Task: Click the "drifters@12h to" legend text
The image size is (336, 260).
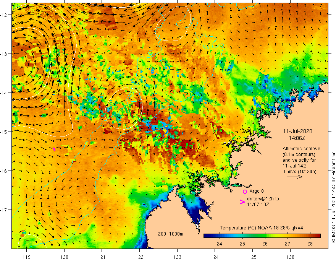Action: click(x=263, y=199)
